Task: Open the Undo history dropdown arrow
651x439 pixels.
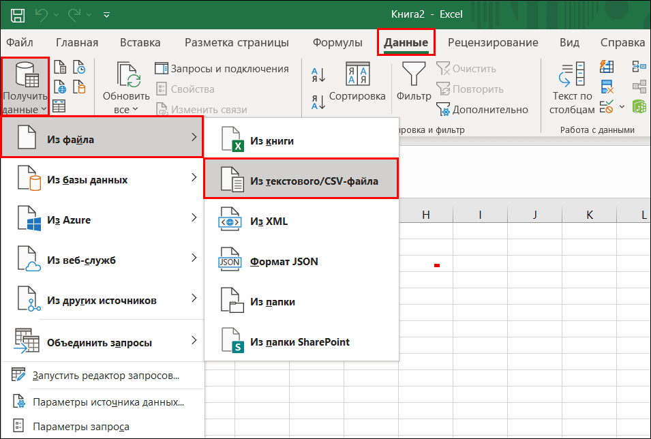Action: 56,16
